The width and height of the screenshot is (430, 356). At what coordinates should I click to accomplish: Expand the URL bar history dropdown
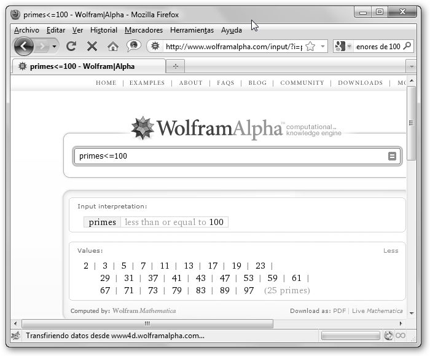(323, 47)
